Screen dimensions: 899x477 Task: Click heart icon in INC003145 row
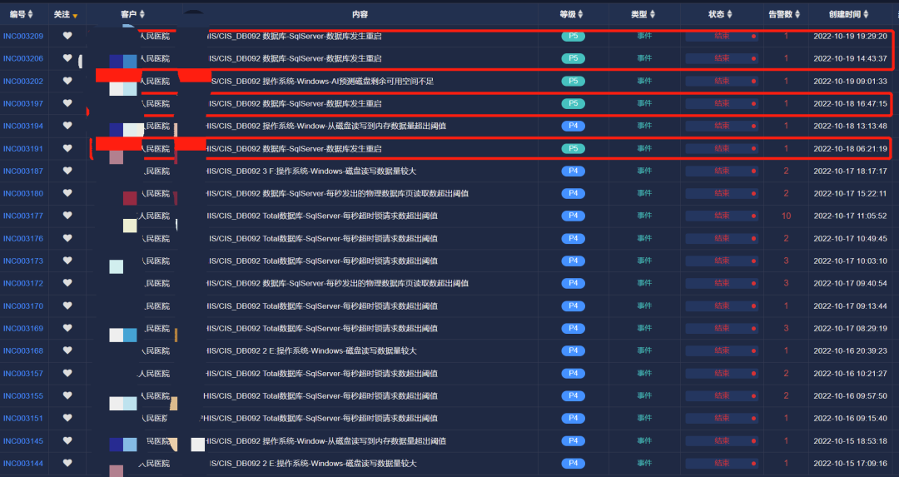[x=67, y=441]
